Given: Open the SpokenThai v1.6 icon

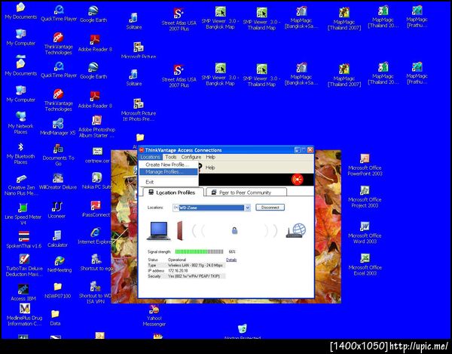Looking at the screenshot, I should point(24,240).
